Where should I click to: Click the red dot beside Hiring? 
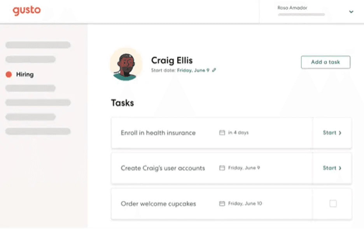pos(9,74)
